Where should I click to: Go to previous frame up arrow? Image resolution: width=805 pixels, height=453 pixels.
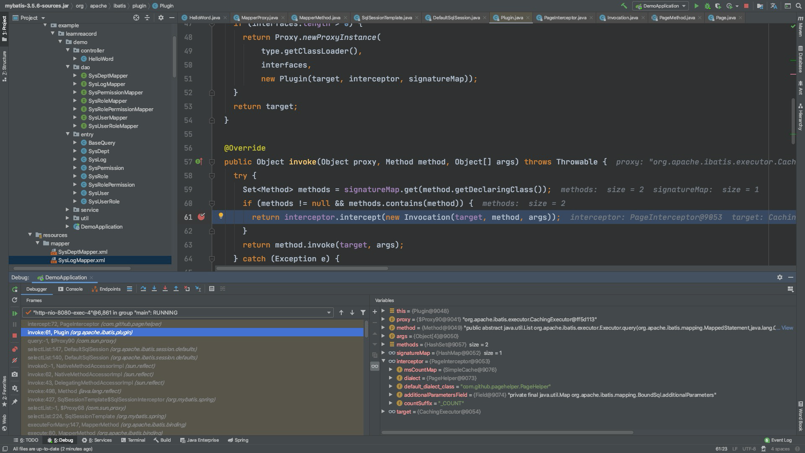tap(341, 312)
